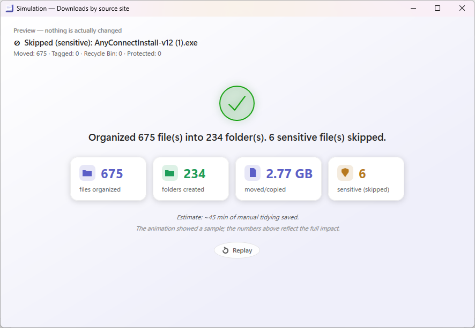Click the 'animation showed a sample' note
This screenshot has height=328, width=475.
tap(238, 228)
